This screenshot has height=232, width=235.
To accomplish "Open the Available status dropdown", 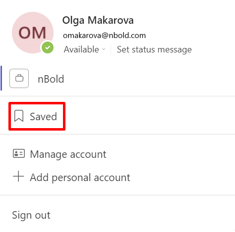I will point(84,49).
